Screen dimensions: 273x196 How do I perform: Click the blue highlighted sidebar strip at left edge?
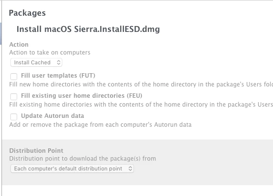0,33
